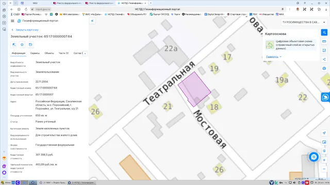The height and width of the screenshot is (185, 330).
Task: Click building number 19а on map
Action: (282, 80)
